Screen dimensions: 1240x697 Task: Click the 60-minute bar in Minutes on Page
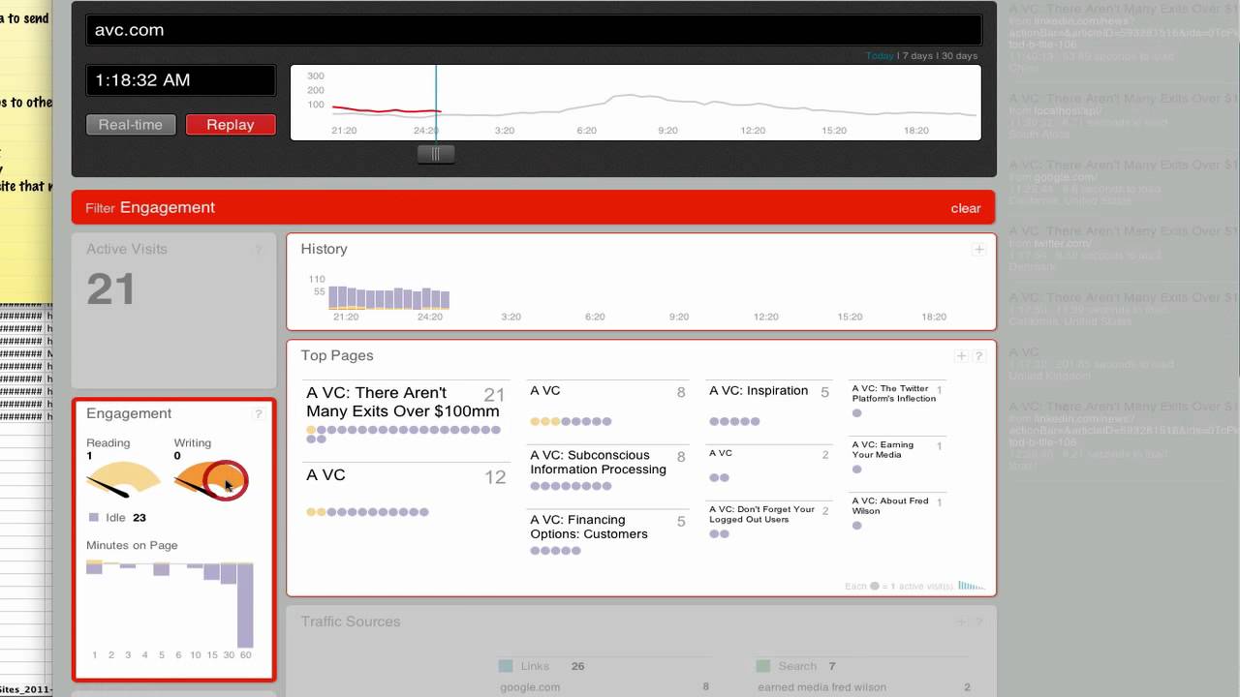tap(245, 605)
